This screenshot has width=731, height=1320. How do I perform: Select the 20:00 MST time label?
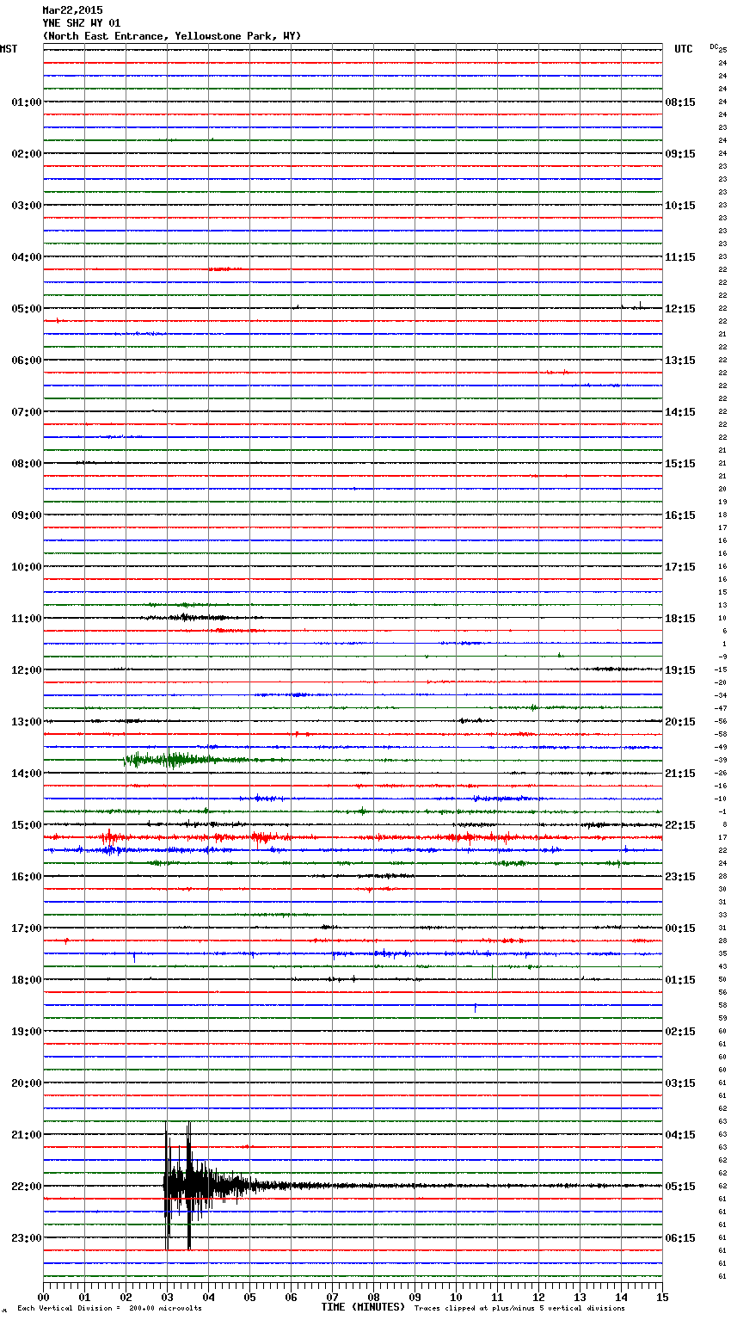coord(27,1083)
